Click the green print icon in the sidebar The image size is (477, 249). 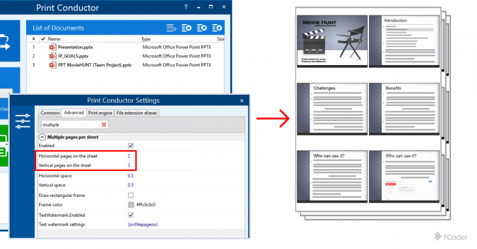(x=4, y=146)
